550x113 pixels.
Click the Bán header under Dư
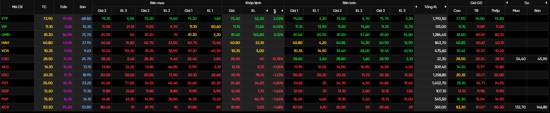(537, 11)
